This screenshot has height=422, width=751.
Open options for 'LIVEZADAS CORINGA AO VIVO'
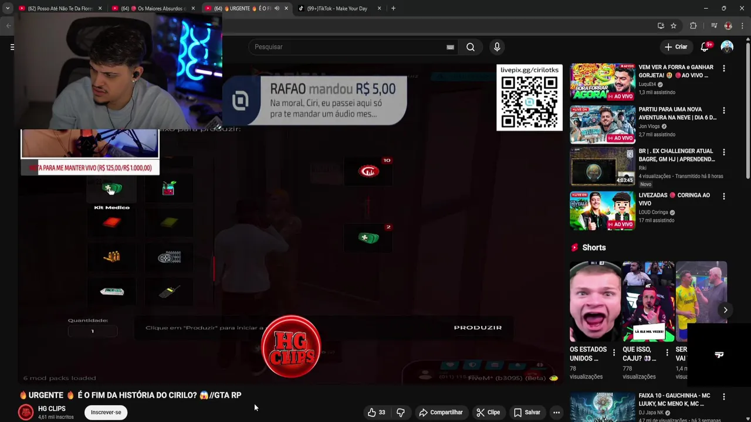pyautogui.click(x=724, y=196)
